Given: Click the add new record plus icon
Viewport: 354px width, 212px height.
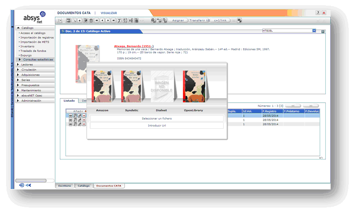Looking at the screenshot, I should [80, 20].
